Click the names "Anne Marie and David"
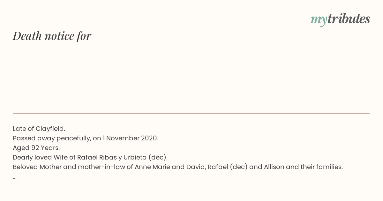383x201 pixels. pyautogui.click(x=170, y=167)
